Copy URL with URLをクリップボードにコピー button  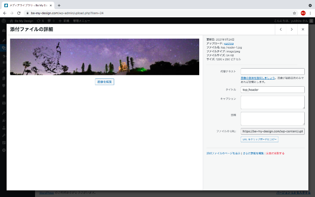click(x=259, y=139)
